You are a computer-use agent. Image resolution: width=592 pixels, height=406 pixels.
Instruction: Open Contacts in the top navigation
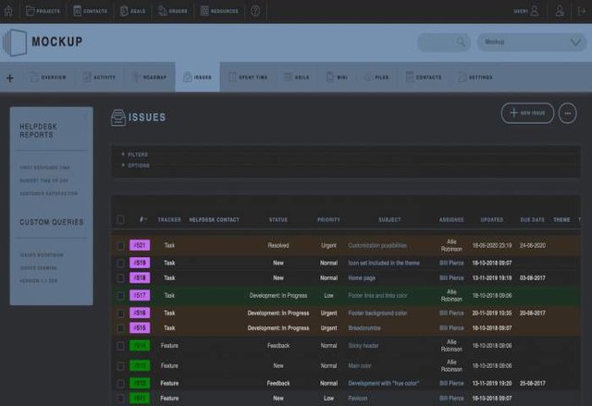(x=90, y=11)
